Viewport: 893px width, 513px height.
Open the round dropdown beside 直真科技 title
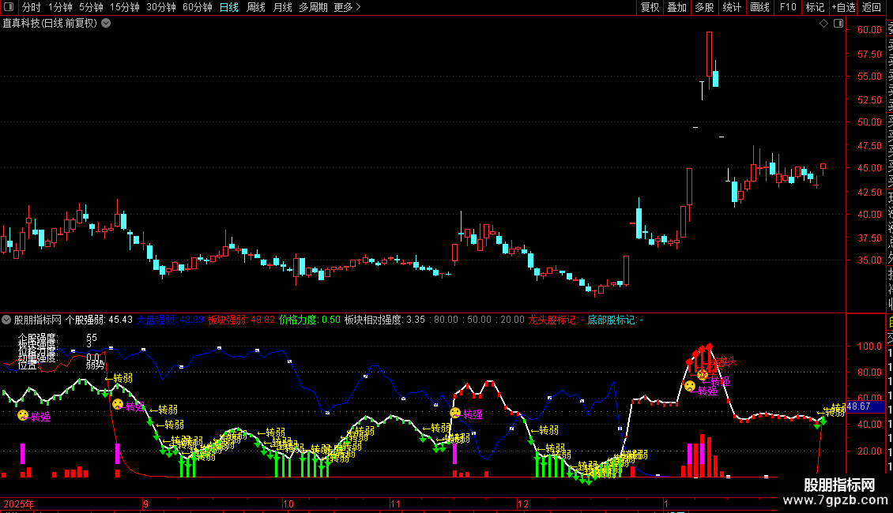click(106, 24)
